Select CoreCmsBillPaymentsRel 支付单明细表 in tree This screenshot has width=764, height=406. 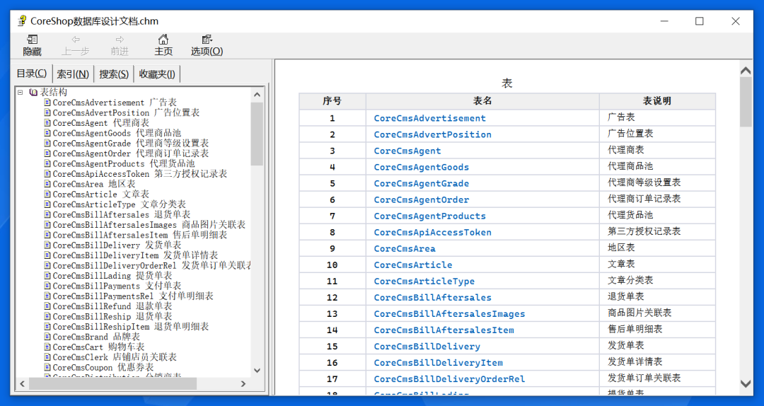pyautogui.click(x=133, y=296)
